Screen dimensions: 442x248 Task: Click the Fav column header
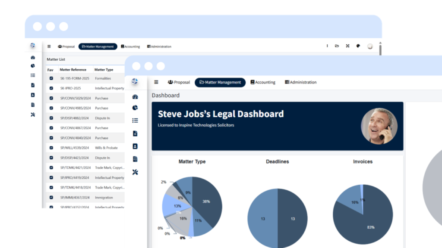click(50, 70)
